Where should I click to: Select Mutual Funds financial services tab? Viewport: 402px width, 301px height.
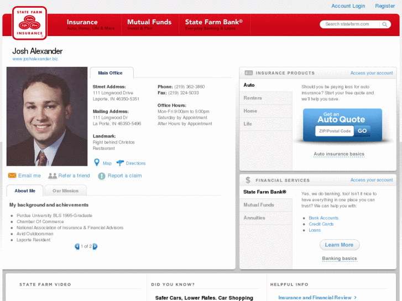click(266, 205)
